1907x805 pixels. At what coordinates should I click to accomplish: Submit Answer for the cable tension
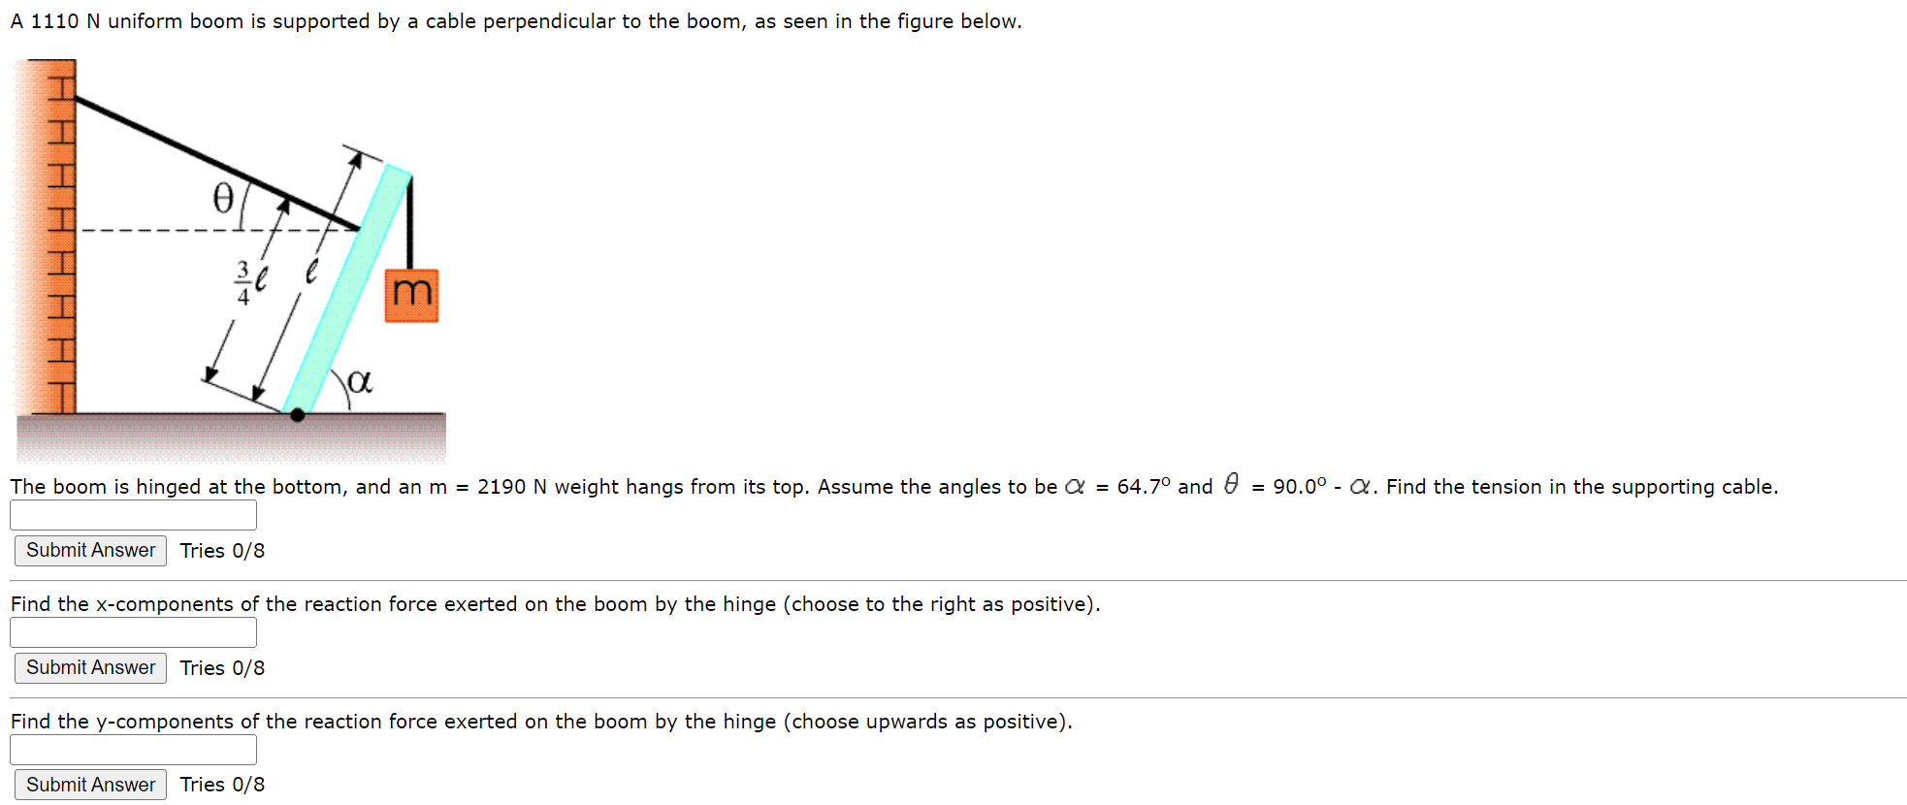click(x=89, y=550)
